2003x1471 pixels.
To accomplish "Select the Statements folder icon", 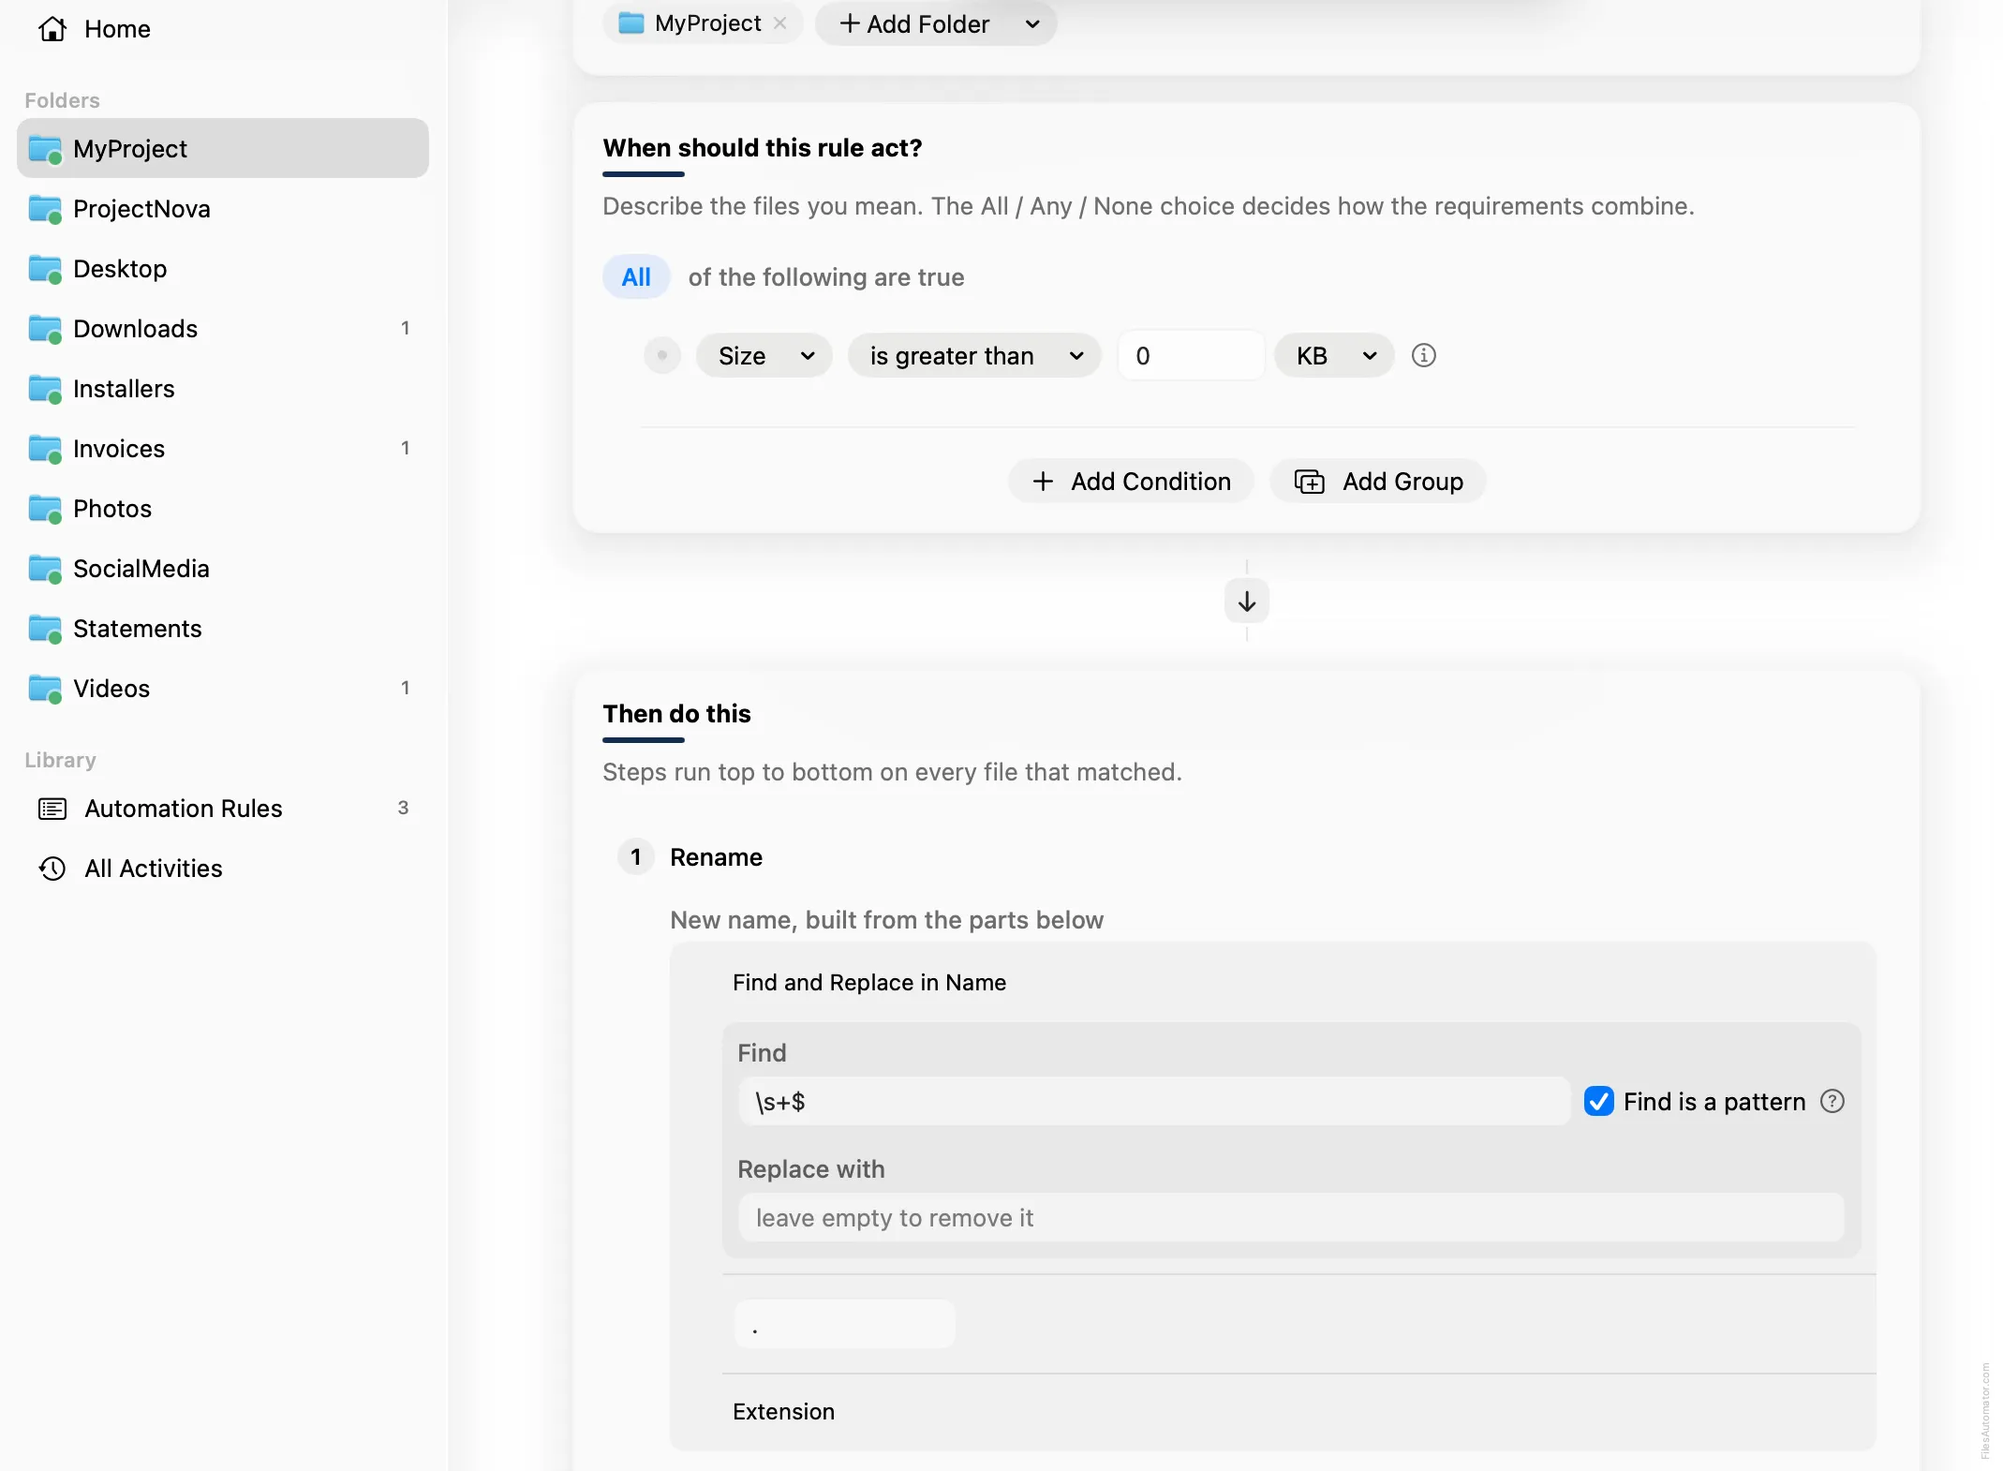I will click(x=44, y=629).
